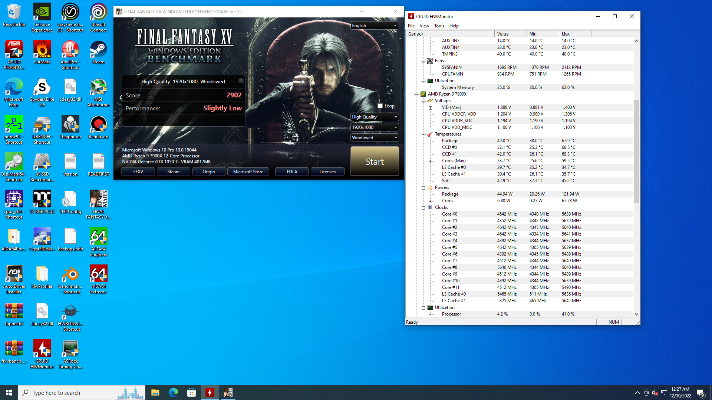712x400 pixels.
Task: Open the High Quality preset dropdown
Action: (x=374, y=117)
